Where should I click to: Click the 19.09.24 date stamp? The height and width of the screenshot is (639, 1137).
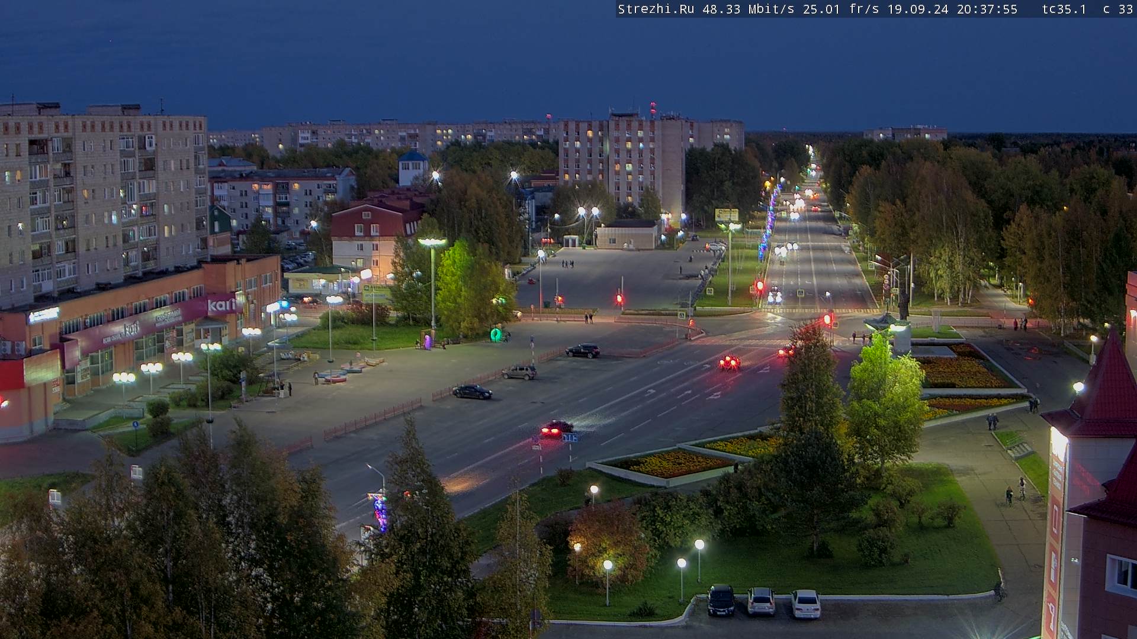918,9
